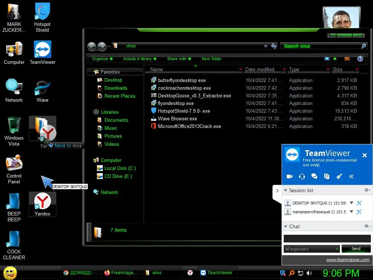Click the TeamViewer chat input field
Screen dimensions: 373x280
tap(327, 238)
